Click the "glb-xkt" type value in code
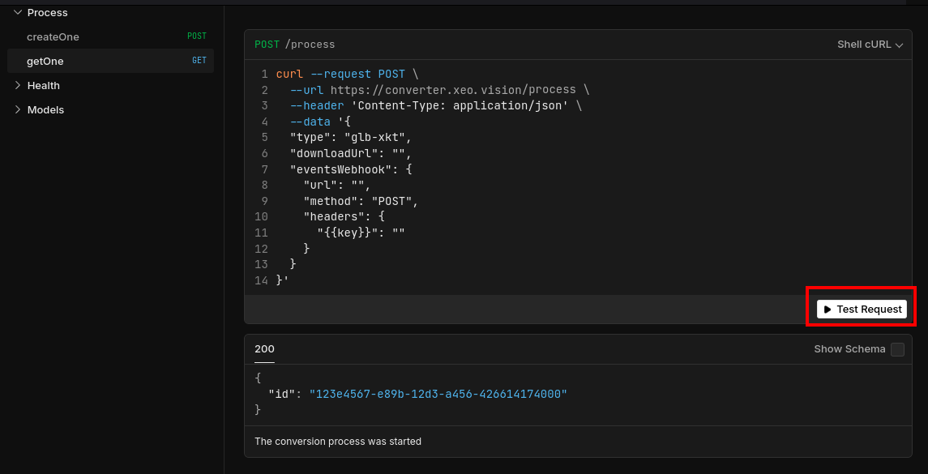The width and height of the screenshot is (928, 474). (x=378, y=138)
